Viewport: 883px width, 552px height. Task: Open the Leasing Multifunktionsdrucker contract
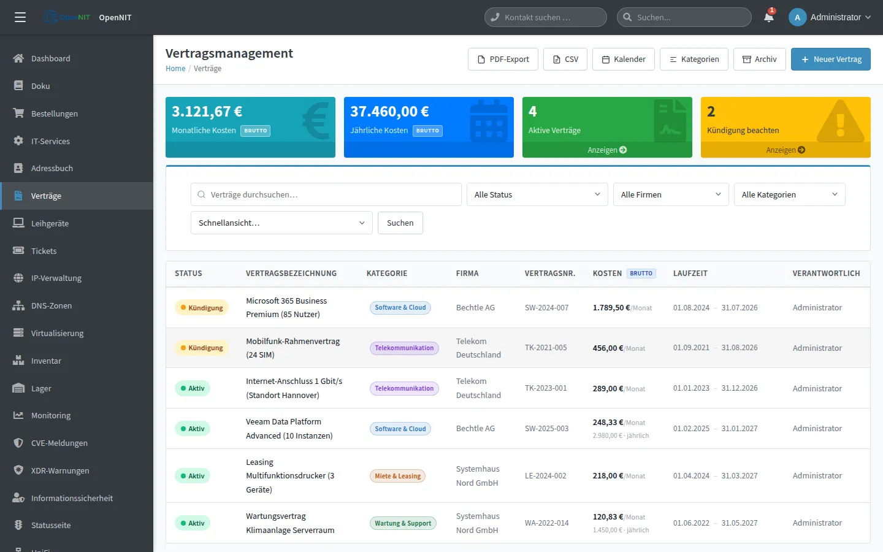pyautogui.click(x=290, y=476)
